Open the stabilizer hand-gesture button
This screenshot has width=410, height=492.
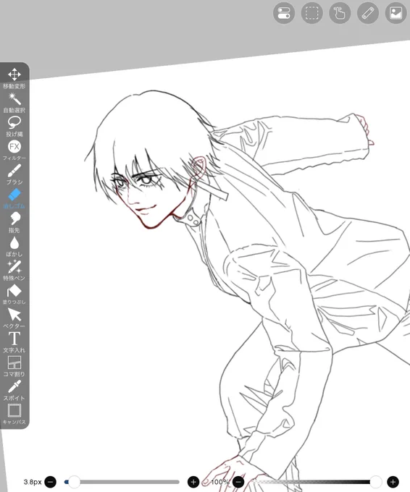(340, 13)
